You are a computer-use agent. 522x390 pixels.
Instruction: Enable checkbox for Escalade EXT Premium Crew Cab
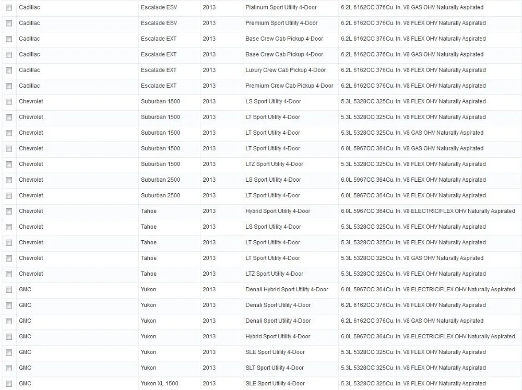tap(9, 86)
